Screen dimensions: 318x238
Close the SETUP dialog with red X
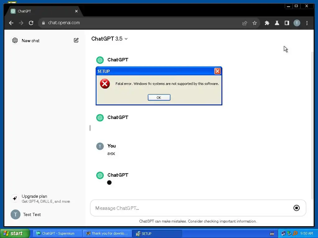tap(217, 71)
